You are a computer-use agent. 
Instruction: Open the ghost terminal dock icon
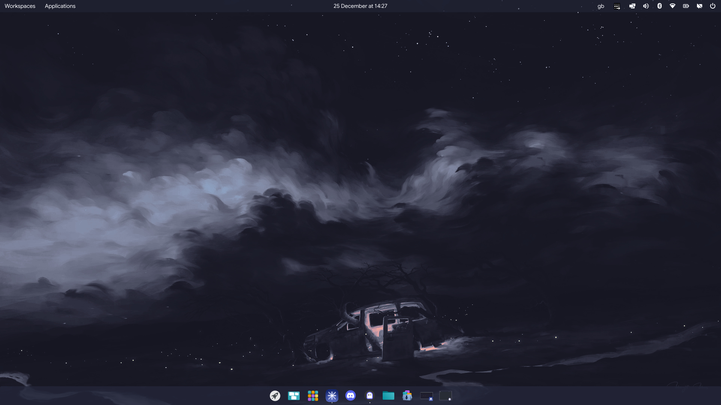click(370, 396)
